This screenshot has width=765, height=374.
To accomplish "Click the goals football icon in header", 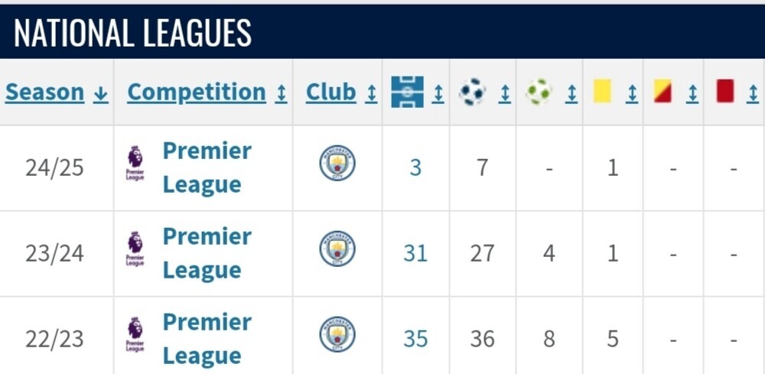I will pos(472,92).
